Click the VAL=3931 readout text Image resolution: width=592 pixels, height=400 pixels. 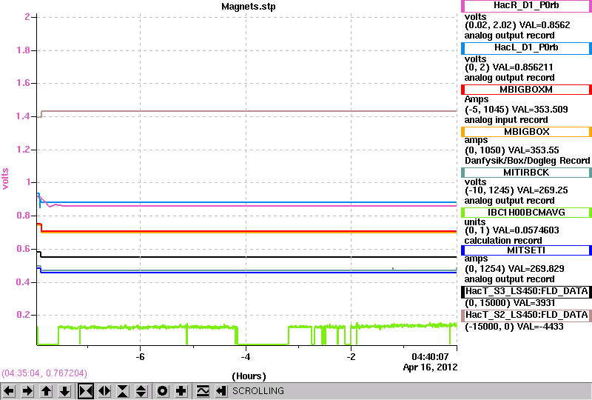(534, 303)
